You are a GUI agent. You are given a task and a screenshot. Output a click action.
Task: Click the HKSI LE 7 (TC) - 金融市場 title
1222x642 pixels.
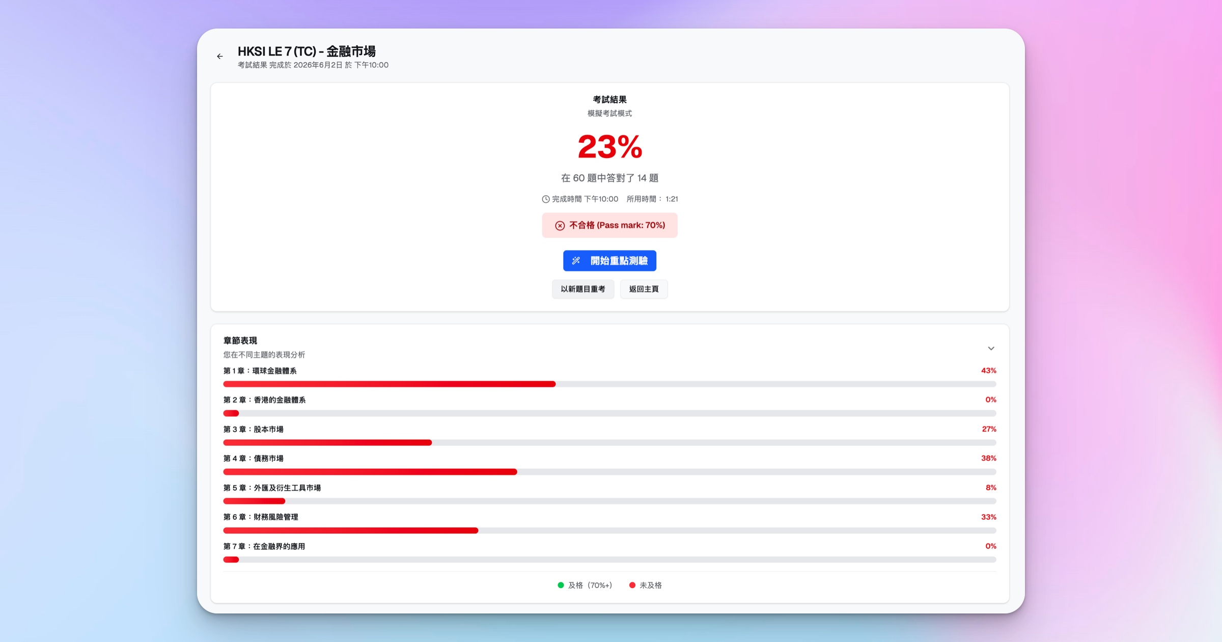click(307, 51)
